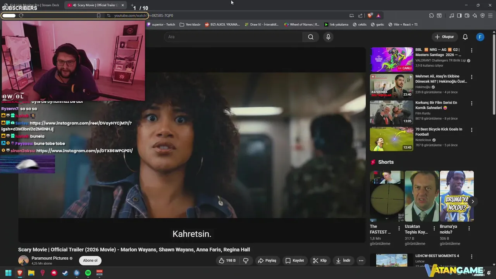Open the Paramount Pictures channel name link
Screen dimensions: 496x279
tap(50, 258)
